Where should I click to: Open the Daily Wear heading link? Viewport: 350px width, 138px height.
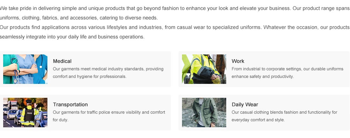245,104
